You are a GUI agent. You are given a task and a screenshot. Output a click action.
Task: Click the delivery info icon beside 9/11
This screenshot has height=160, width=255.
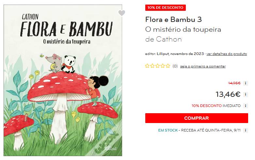[x=246, y=130]
